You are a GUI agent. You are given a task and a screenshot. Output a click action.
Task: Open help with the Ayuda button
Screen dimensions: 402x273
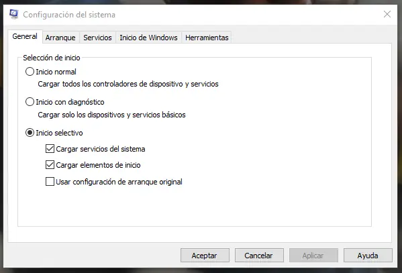tap(368, 256)
